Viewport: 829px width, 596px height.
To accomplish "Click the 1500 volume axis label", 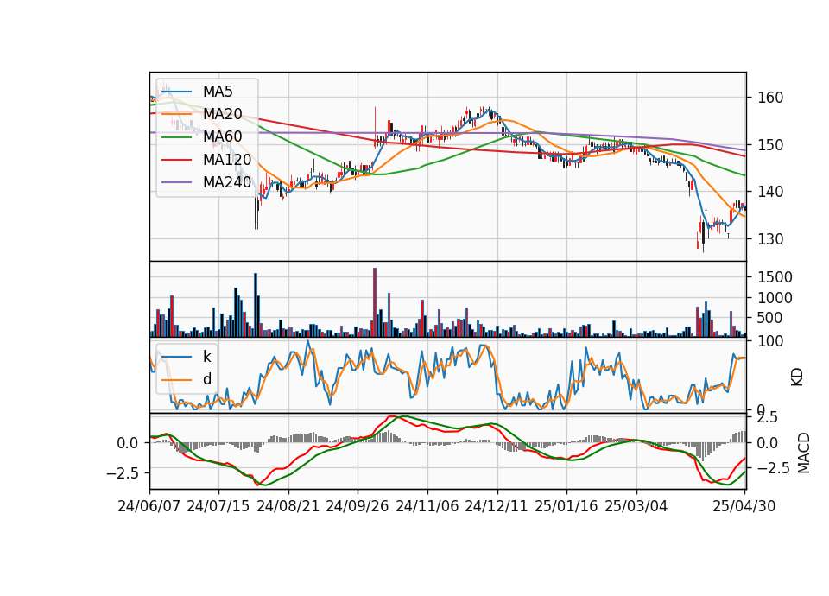I will [775, 277].
